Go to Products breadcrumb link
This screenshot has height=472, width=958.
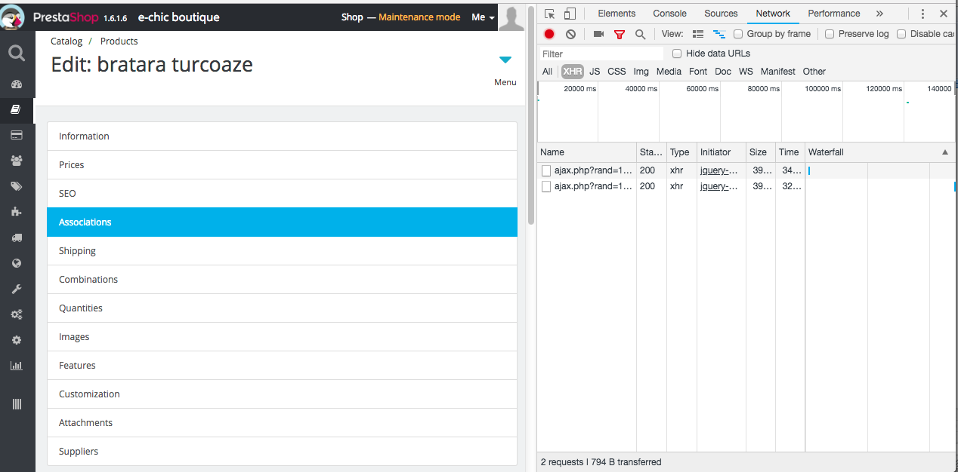(x=119, y=41)
